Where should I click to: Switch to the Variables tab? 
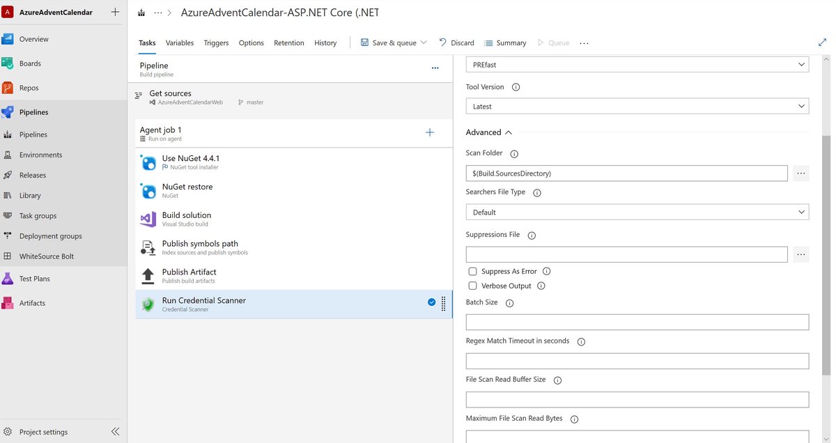180,42
